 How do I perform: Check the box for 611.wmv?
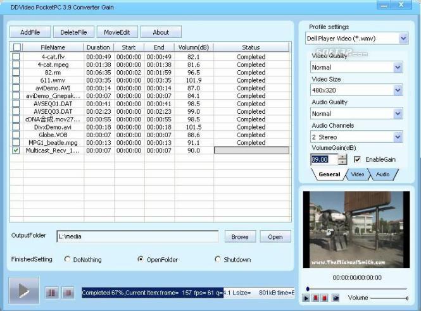[x=16, y=80]
